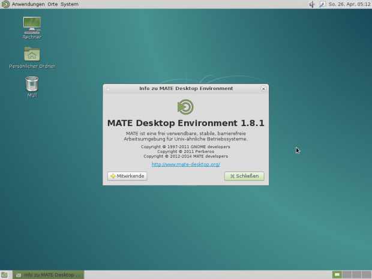This screenshot has height=279, width=372.
Task: Click 'Copyright © 2011 Perberos' text
Action: (x=186, y=151)
